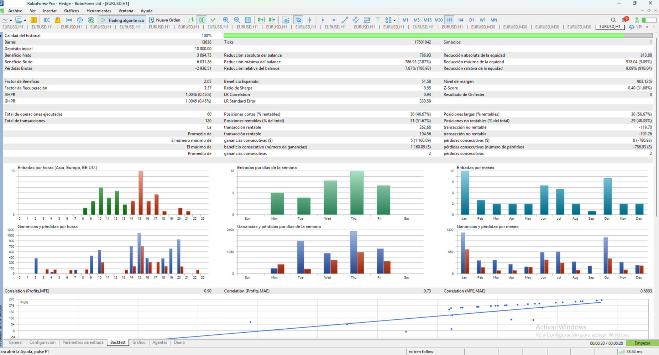Select the text label T tool

pyautogui.click(x=378, y=20)
